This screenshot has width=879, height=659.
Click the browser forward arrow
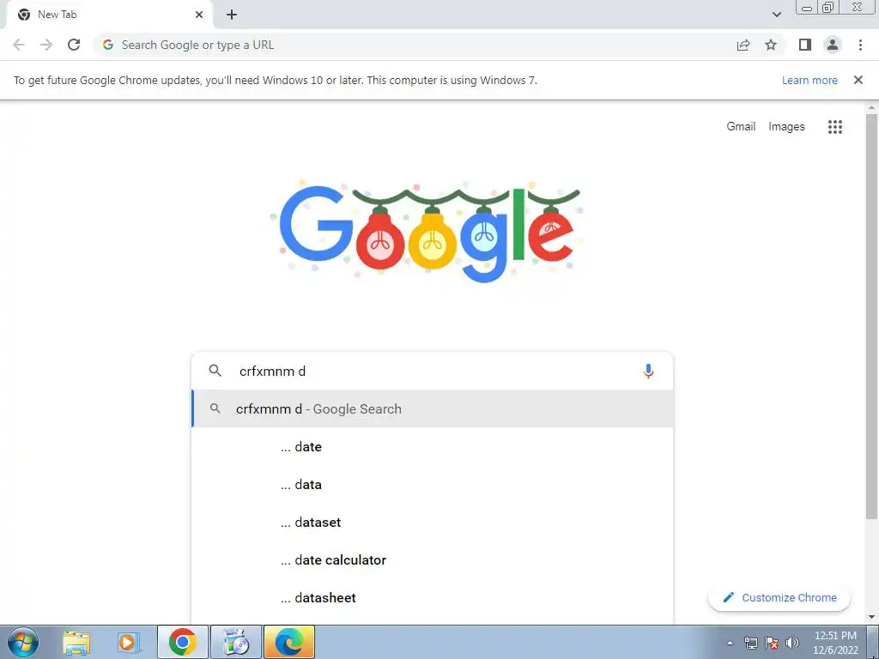tap(46, 45)
